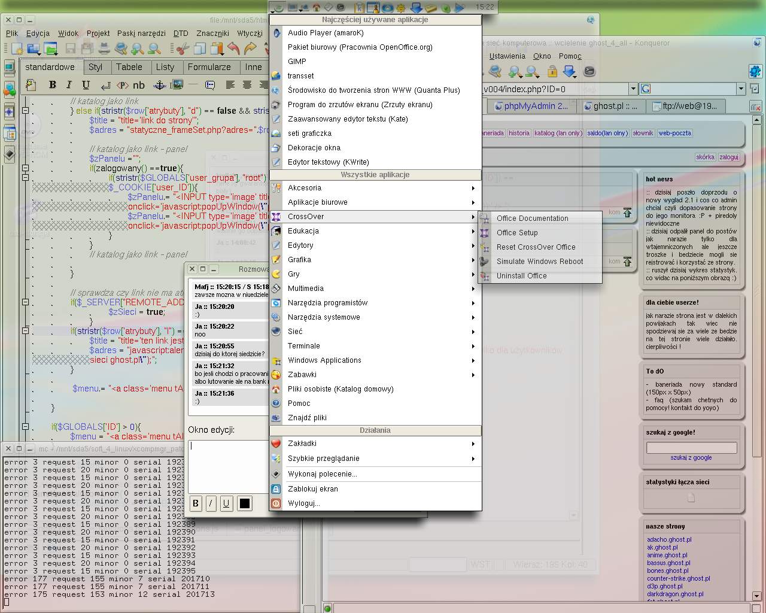Click the 15:22 panel clock
Image resolution: width=766 pixels, height=613 pixels.
pos(485,7)
